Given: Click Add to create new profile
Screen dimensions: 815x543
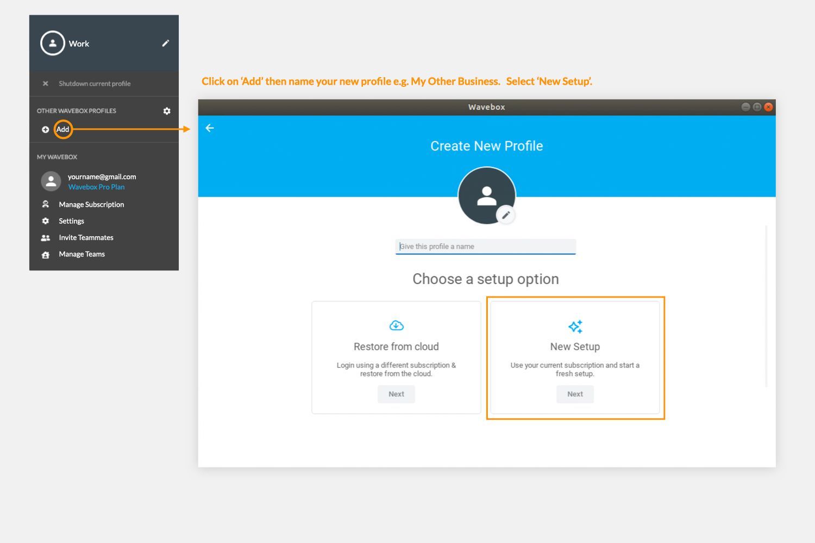Looking at the screenshot, I should point(63,129).
